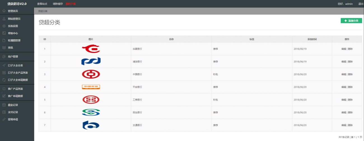Click 清除缓存 in the top bar
The width and height of the screenshot is (364, 141).
[x=58, y=4]
